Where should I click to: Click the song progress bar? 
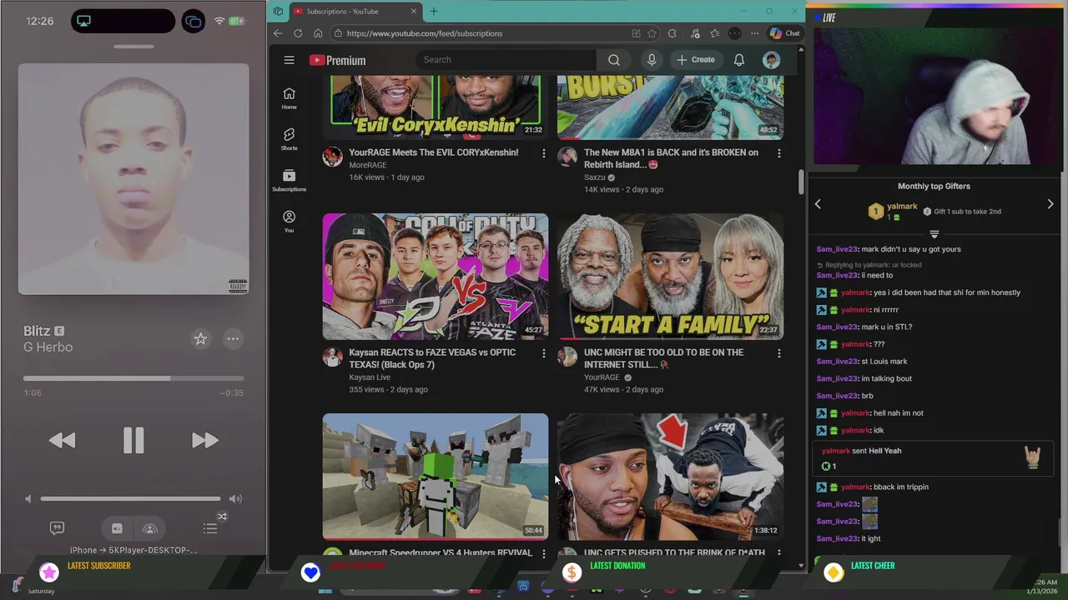pos(133,378)
